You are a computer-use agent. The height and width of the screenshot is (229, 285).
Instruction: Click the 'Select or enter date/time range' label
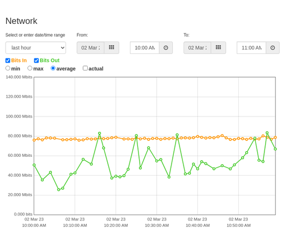coord(35,35)
